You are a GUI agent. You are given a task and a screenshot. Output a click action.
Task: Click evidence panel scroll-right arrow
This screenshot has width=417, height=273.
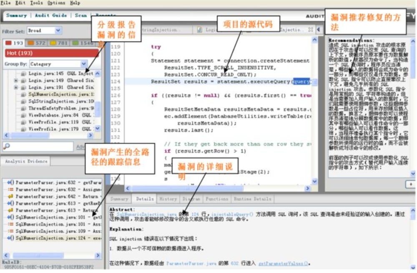coord(98,255)
